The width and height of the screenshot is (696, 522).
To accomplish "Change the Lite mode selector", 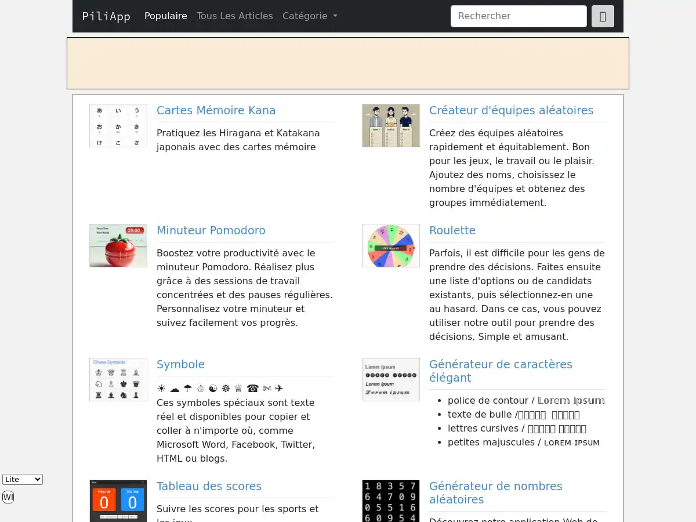I will [x=22, y=479].
